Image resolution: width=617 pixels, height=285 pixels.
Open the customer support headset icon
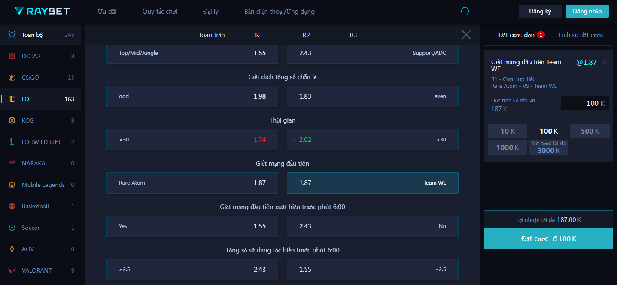point(465,11)
